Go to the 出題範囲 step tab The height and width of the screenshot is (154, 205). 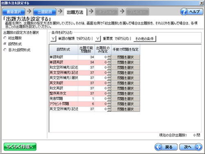click(x=45, y=12)
